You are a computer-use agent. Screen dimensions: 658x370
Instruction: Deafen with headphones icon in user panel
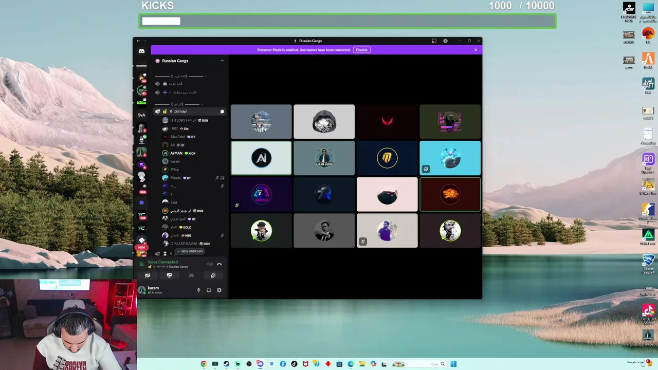pyautogui.click(x=209, y=290)
